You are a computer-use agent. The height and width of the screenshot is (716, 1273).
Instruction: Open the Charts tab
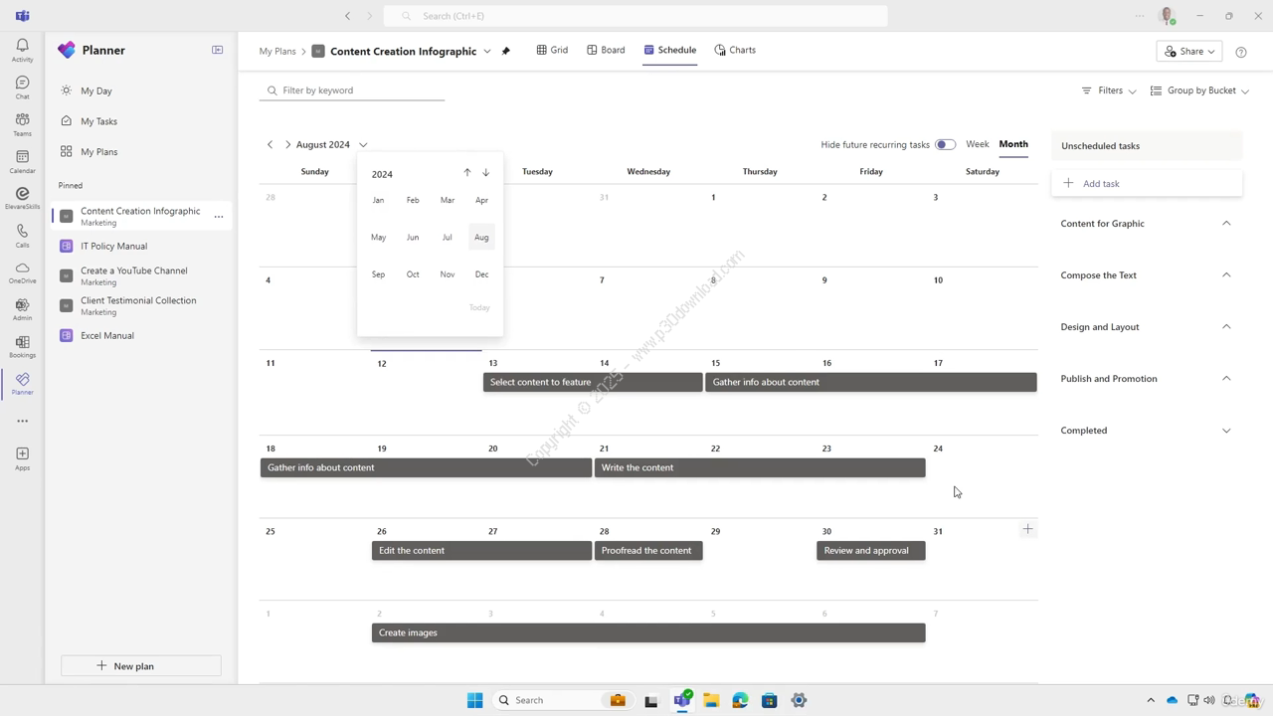pos(735,50)
